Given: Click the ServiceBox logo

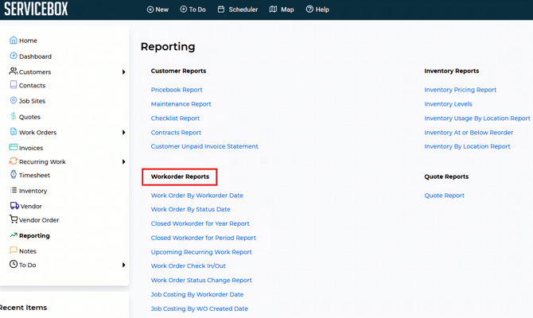Looking at the screenshot, I should pyautogui.click(x=36, y=10).
